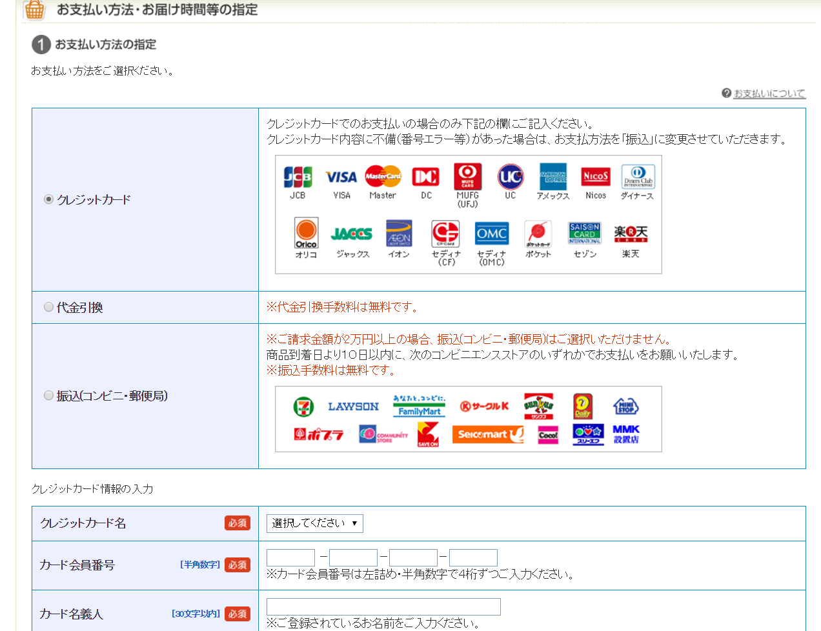Focus the second card number field

pyautogui.click(x=353, y=557)
